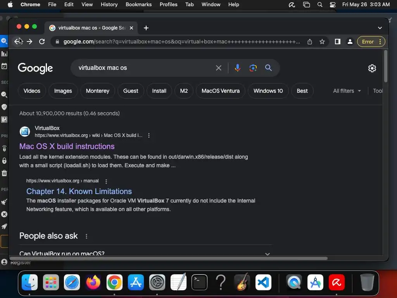Open Launchpad from the dock
This screenshot has height=298, width=397.
[x=51, y=282]
